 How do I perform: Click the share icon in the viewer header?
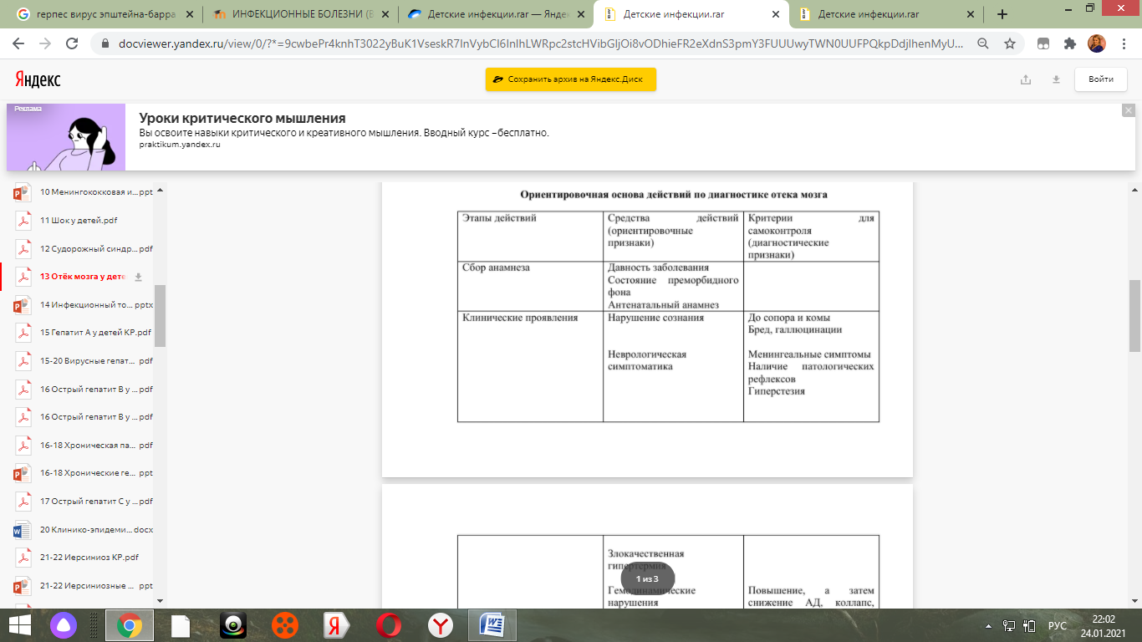(1026, 79)
